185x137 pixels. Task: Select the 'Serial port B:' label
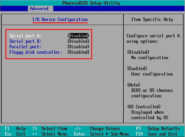tap(25, 41)
